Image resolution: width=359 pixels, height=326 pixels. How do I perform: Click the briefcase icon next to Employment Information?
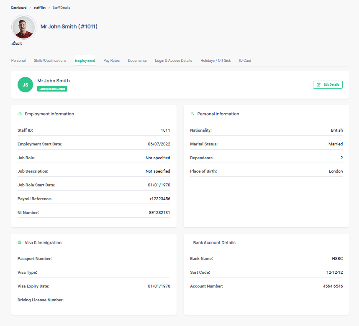[x=19, y=114]
